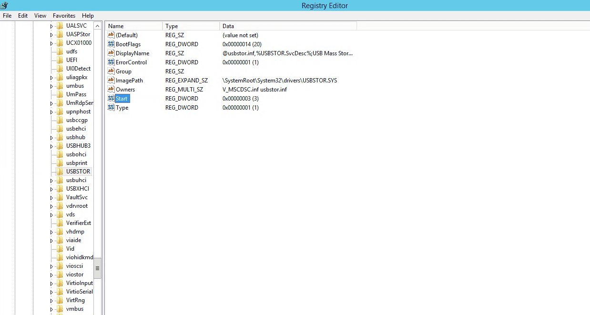The height and width of the screenshot is (315, 590).
Task: Click the REG_EXPAND_SZ type cell
Action: 186,81
